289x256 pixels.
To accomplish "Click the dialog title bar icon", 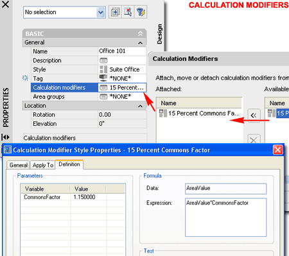I will 8,149.
